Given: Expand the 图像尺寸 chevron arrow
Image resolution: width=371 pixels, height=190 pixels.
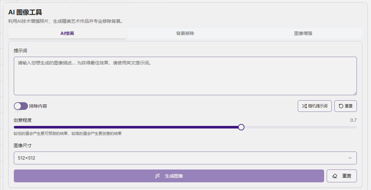Looking at the screenshot, I should (x=350, y=158).
